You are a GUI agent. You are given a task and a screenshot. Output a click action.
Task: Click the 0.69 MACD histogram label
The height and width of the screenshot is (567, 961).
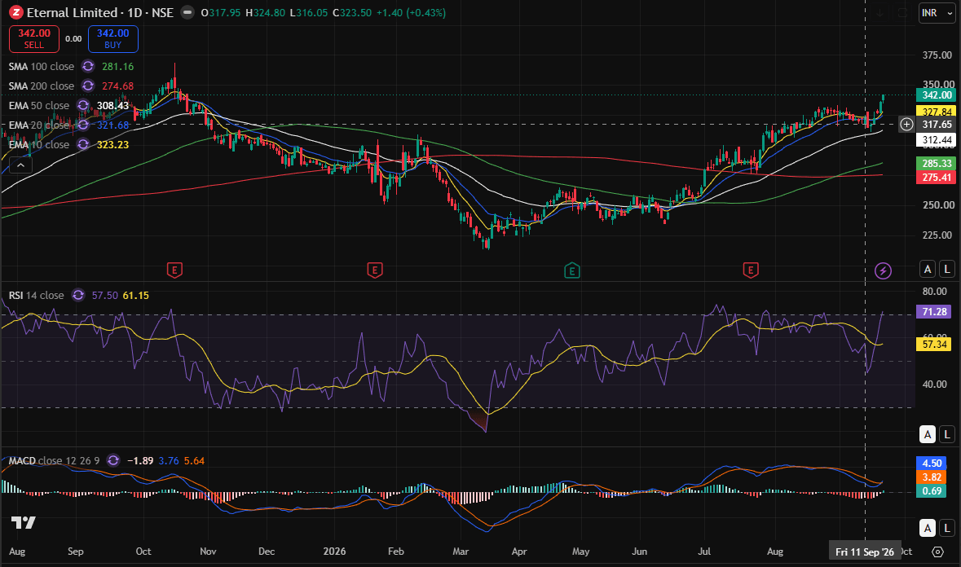(x=932, y=491)
